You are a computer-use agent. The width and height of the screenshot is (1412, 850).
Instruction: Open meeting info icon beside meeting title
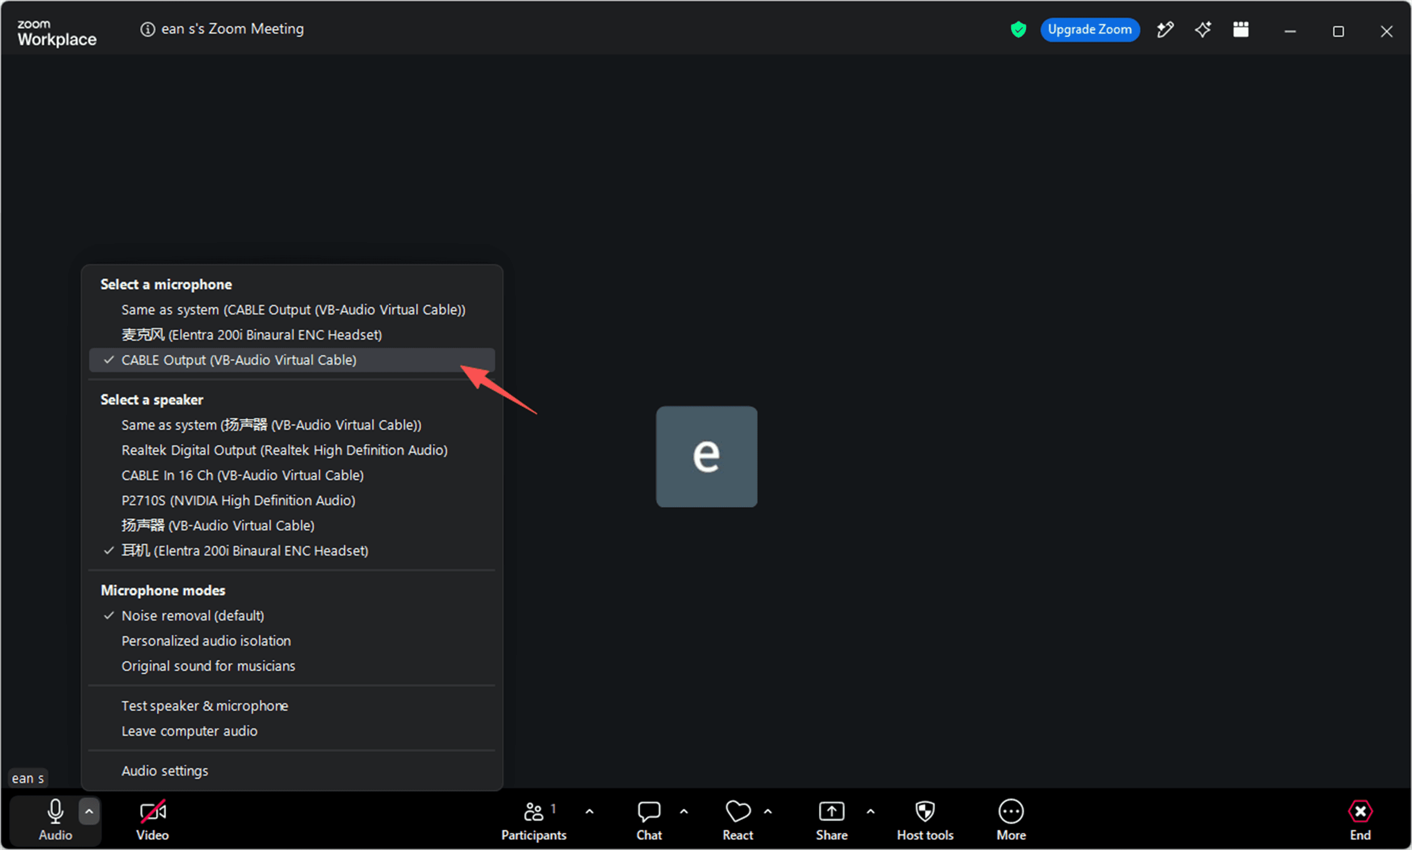[147, 29]
